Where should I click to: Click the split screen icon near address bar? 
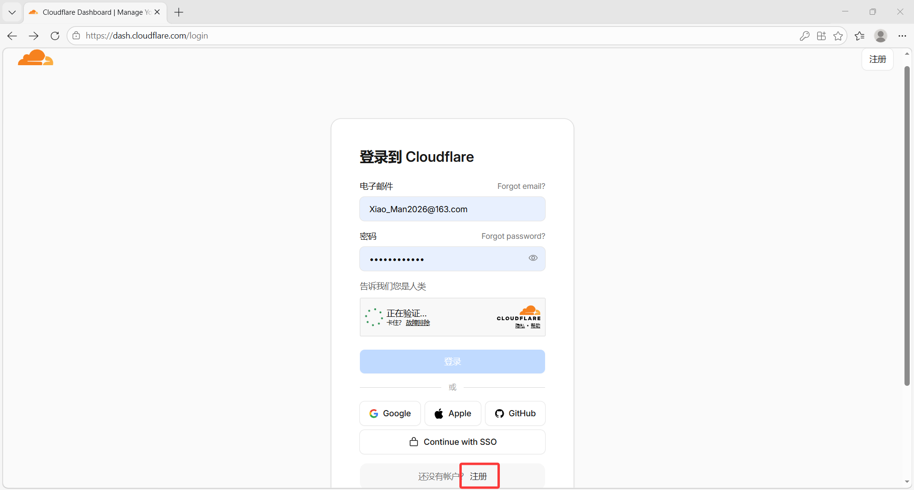(x=822, y=36)
